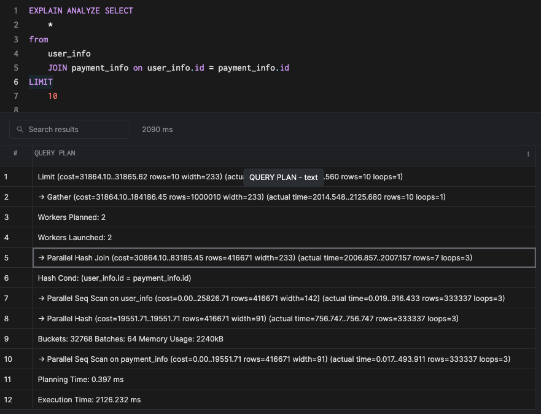Open the QUERY PLAN column options menu
This screenshot has height=414, width=541.
click(528, 154)
